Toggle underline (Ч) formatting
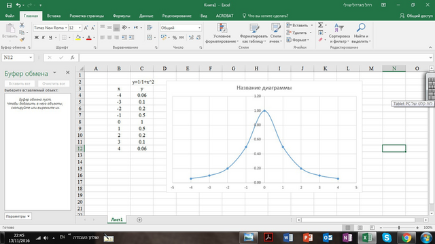 point(50,38)
